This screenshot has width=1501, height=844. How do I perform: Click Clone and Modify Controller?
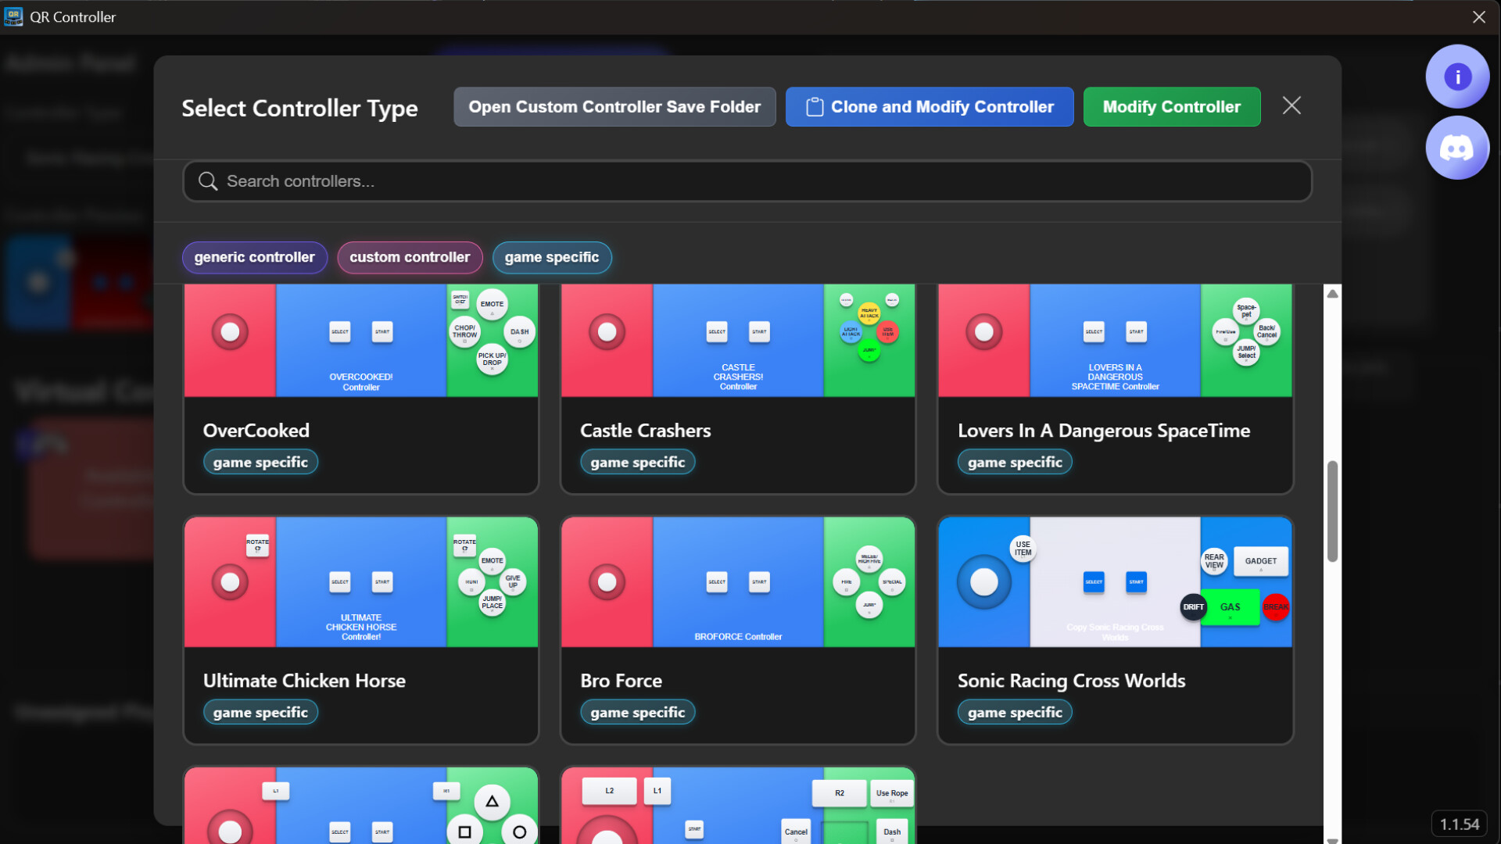pos(929,106)
